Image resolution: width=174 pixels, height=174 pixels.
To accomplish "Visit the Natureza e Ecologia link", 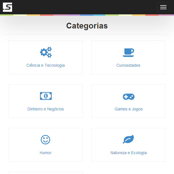I will (129, 153).
